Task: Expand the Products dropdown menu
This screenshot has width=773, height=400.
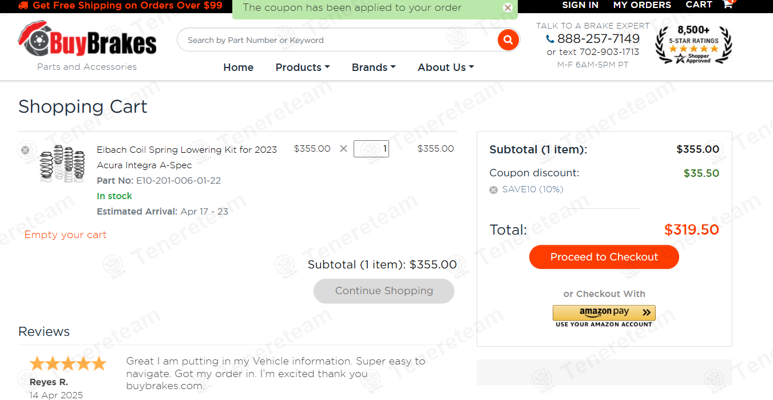Action: [x=303, y=68]
